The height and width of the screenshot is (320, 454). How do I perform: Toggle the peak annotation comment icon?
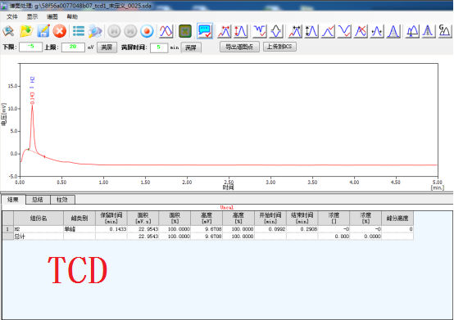point(205,31)
